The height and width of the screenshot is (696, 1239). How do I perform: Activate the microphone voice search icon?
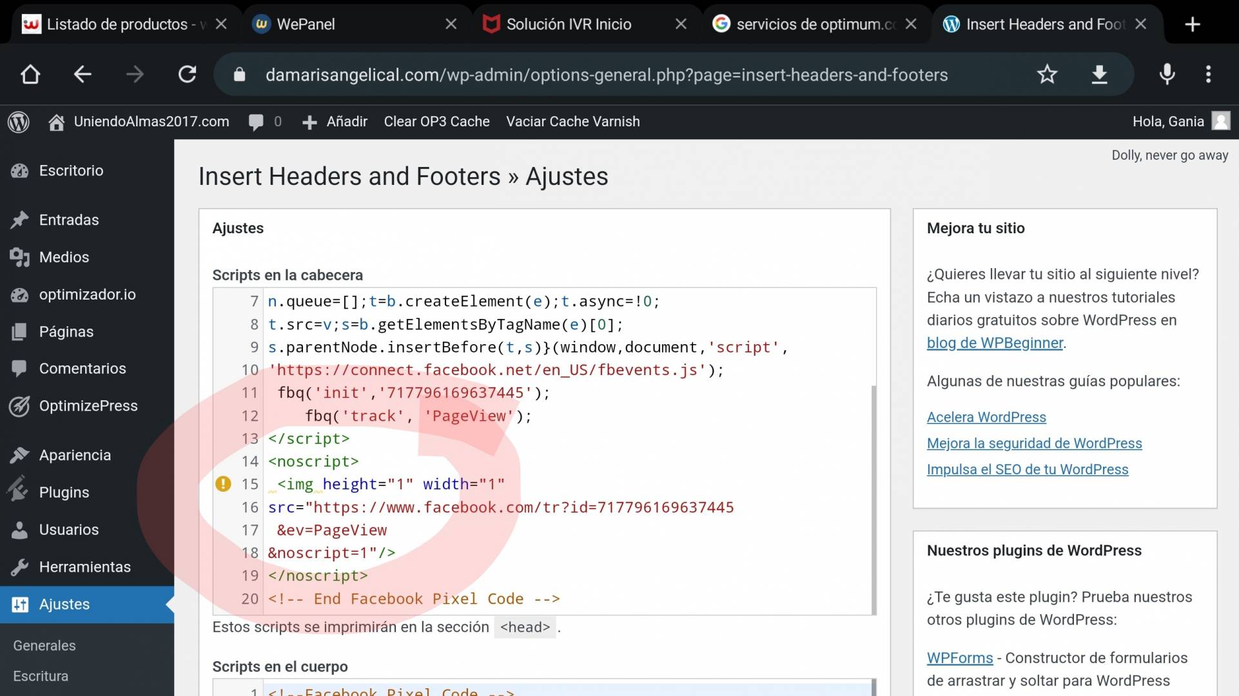coord(1167,75)
